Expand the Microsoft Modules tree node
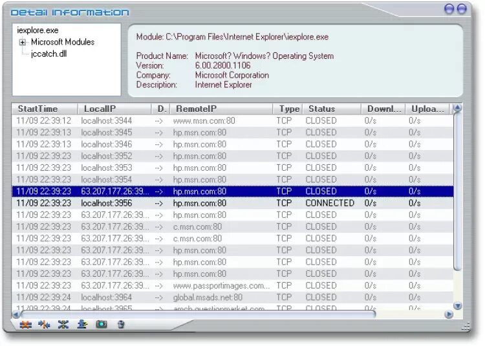This screenshot has height=346, width=485. 22,43
